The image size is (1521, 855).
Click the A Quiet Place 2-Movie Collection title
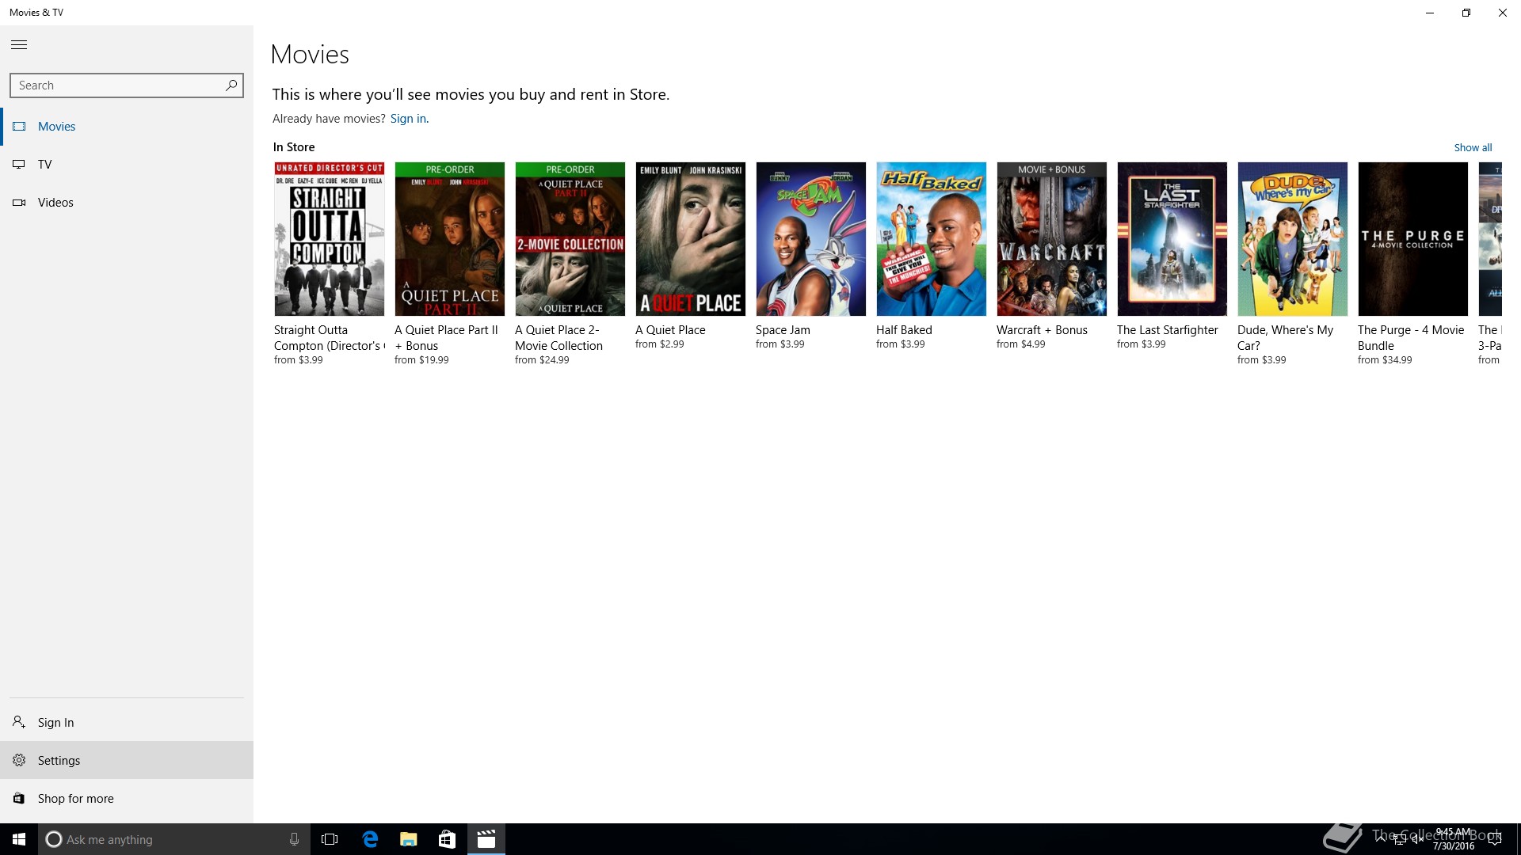pyautogui.click(x=559, y=338)
